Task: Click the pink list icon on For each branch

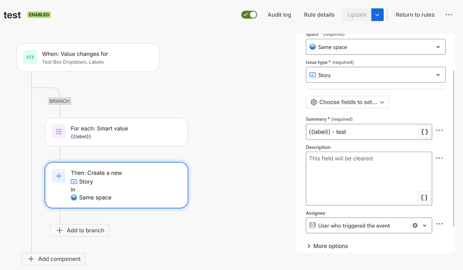Action: pos(58,132)
